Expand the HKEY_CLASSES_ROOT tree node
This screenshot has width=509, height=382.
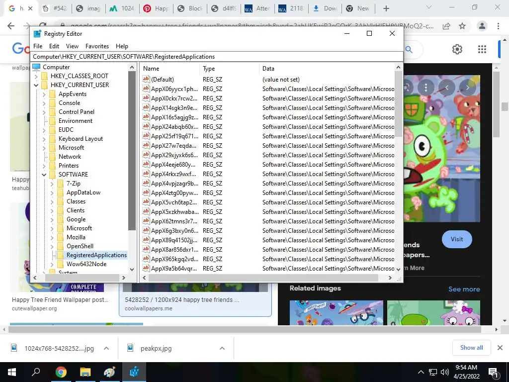[x=36, y=76]
